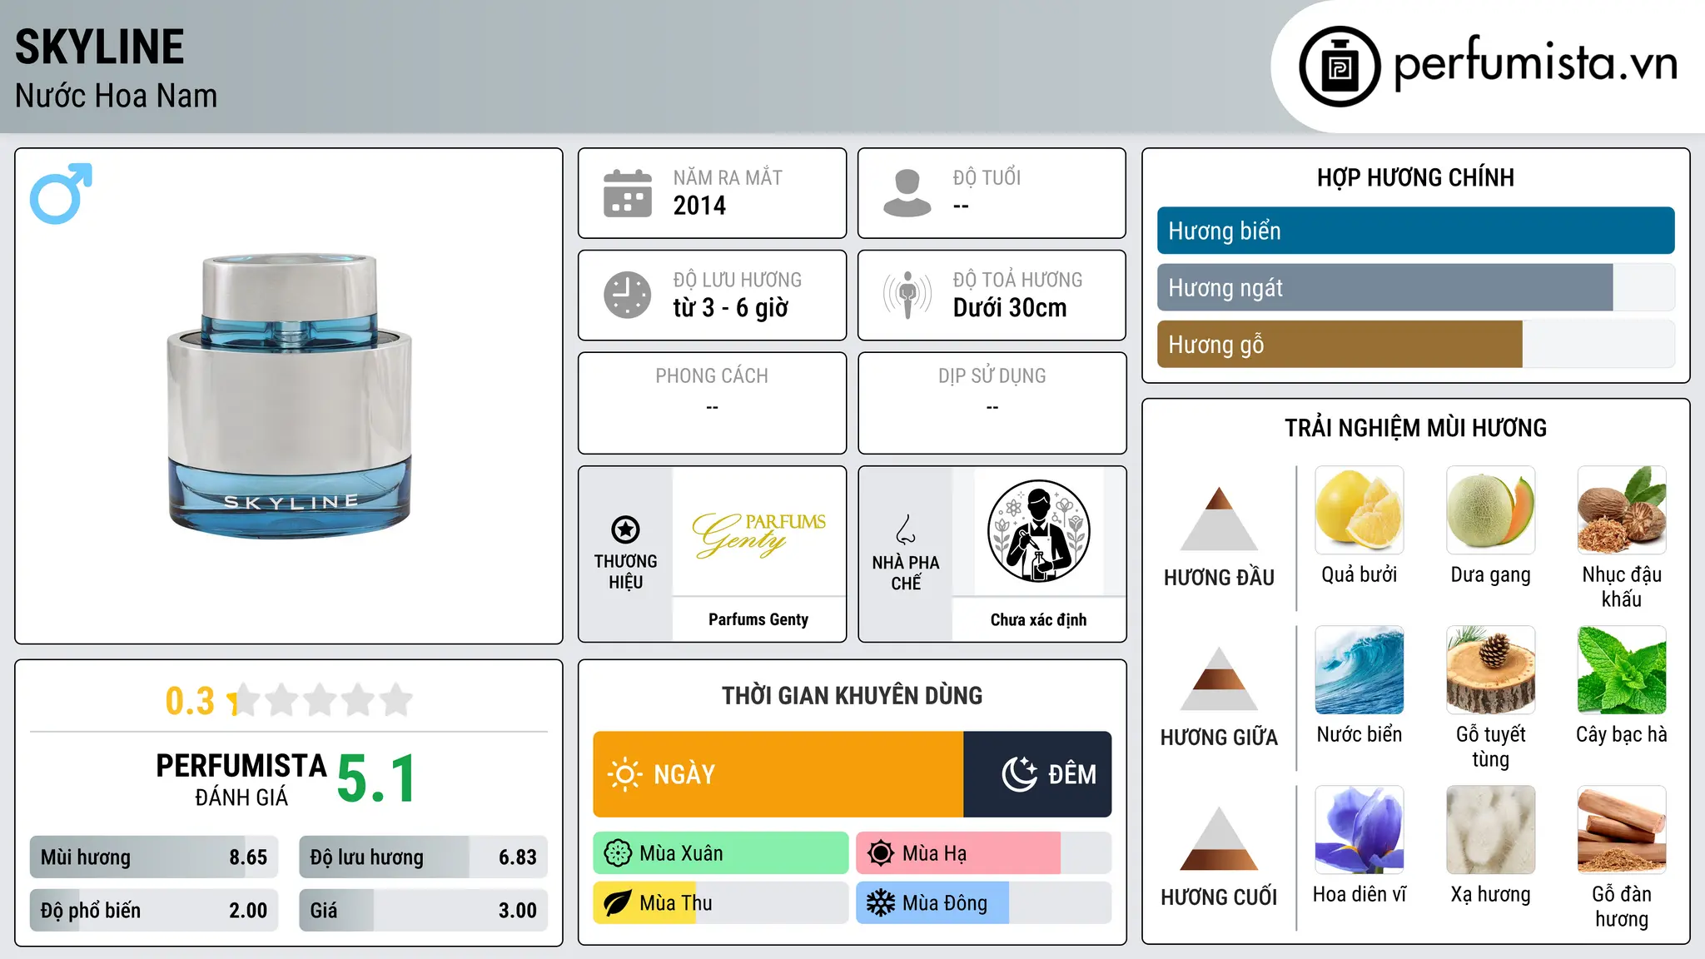Click the Độ lưu hương 6.83 score bar
Viewport: 1705px width, 959px height.
point(423,857)
